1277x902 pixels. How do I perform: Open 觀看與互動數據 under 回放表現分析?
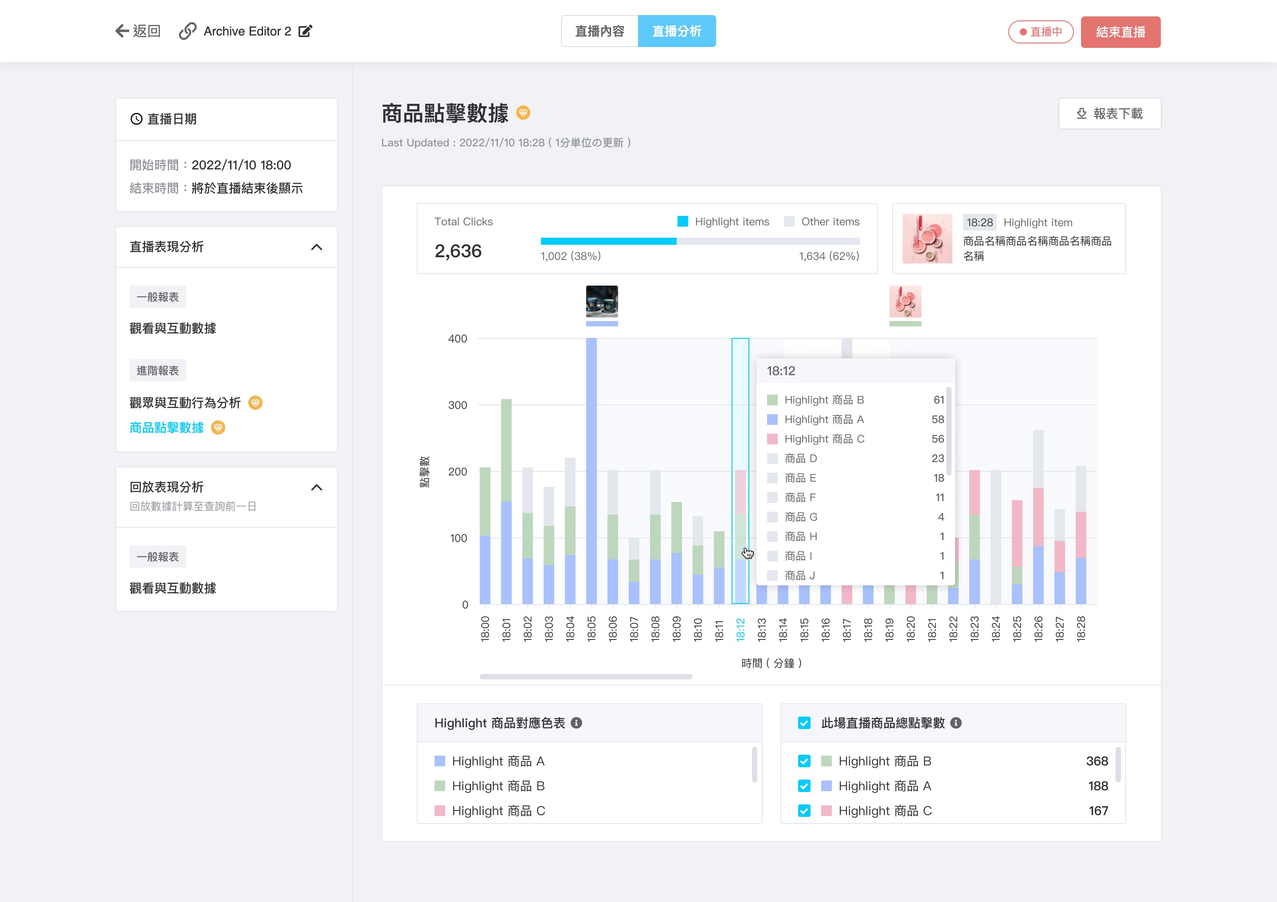[173, 588]
